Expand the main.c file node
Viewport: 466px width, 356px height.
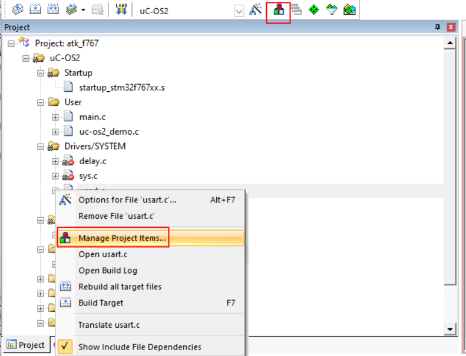[x=55, y=117]
